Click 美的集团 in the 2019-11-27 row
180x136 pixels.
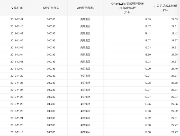tap(85, 90)
